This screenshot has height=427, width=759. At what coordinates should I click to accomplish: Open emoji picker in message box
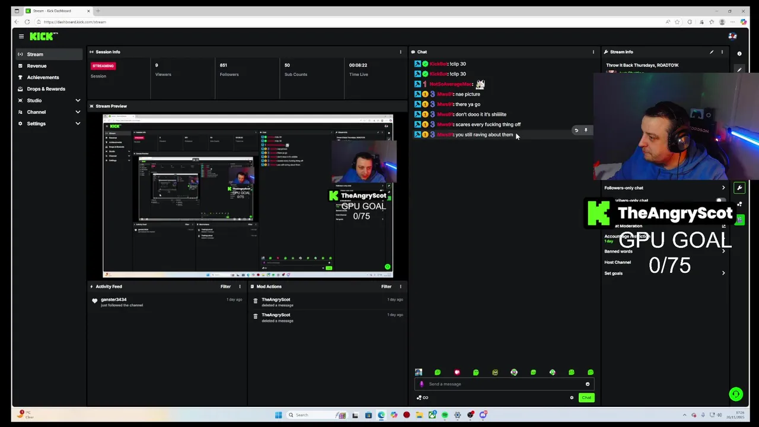click(x=588, y=384)
